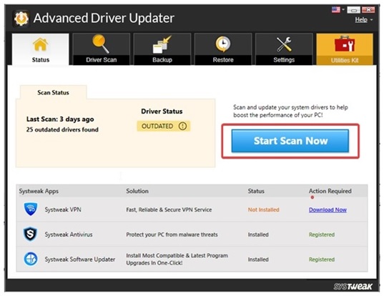Screen dimensions: 384x296
Task: Click the Systweak Antivirus shield icon
Action: pyautogui.click(x=30, y=235)
